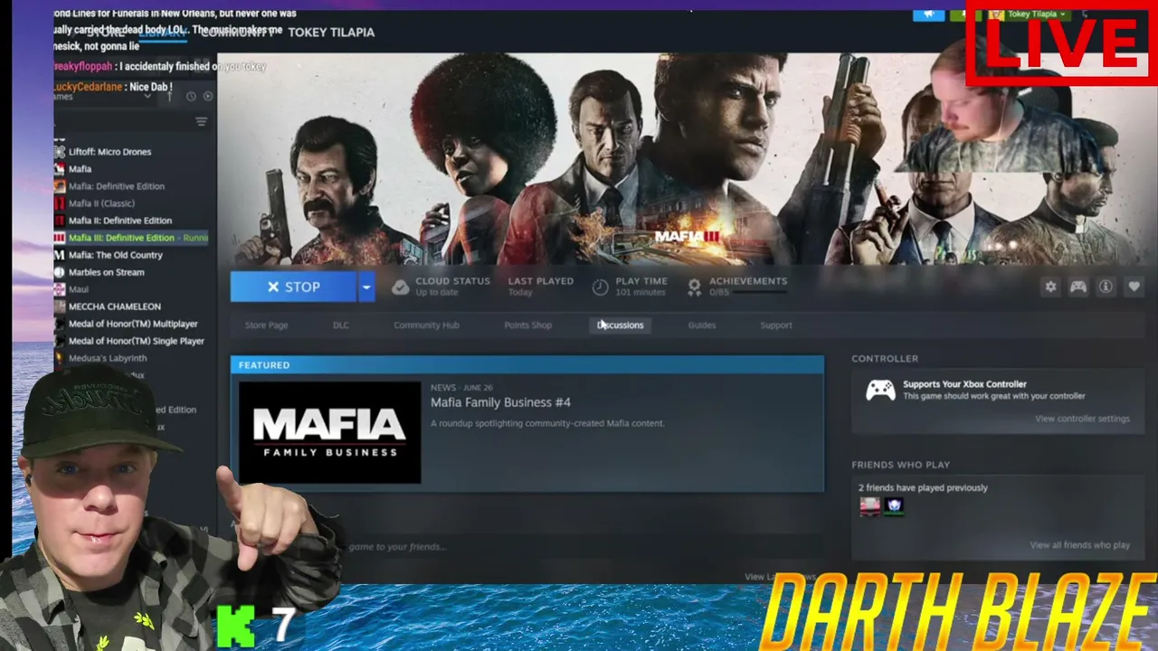Click the achievements ribbon icon
The image size is (1158, 651).
click(x=694, y=287)
